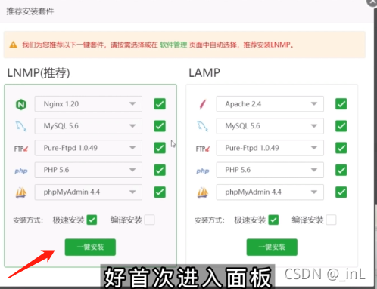Open LAMP MySQL 5.6 version dropdown

(x=270, y=126)
